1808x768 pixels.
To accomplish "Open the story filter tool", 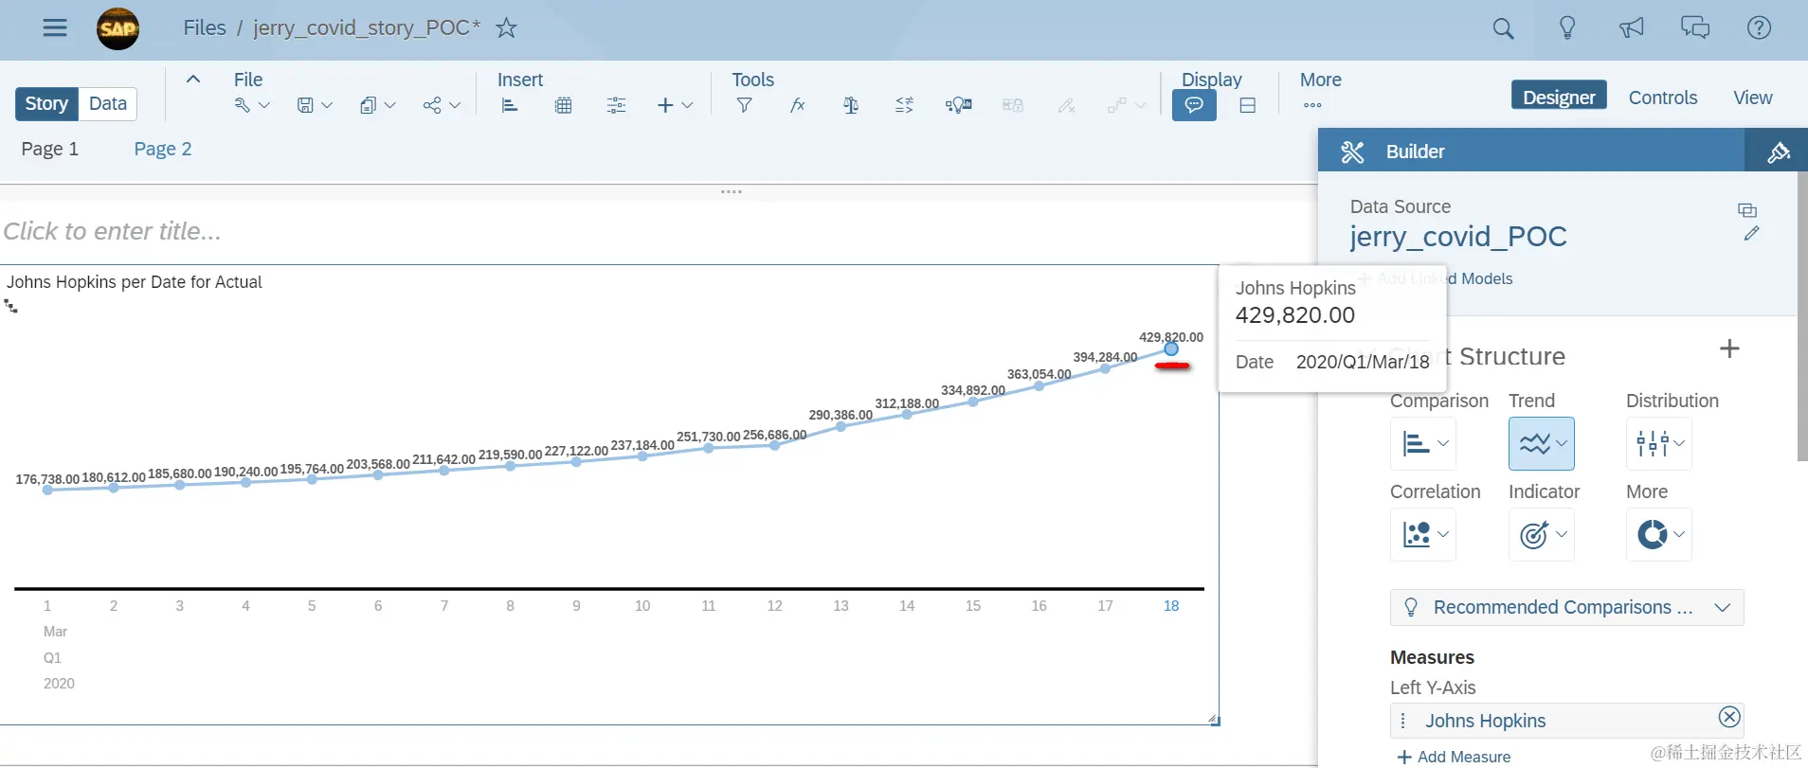I will coord(745,105).
